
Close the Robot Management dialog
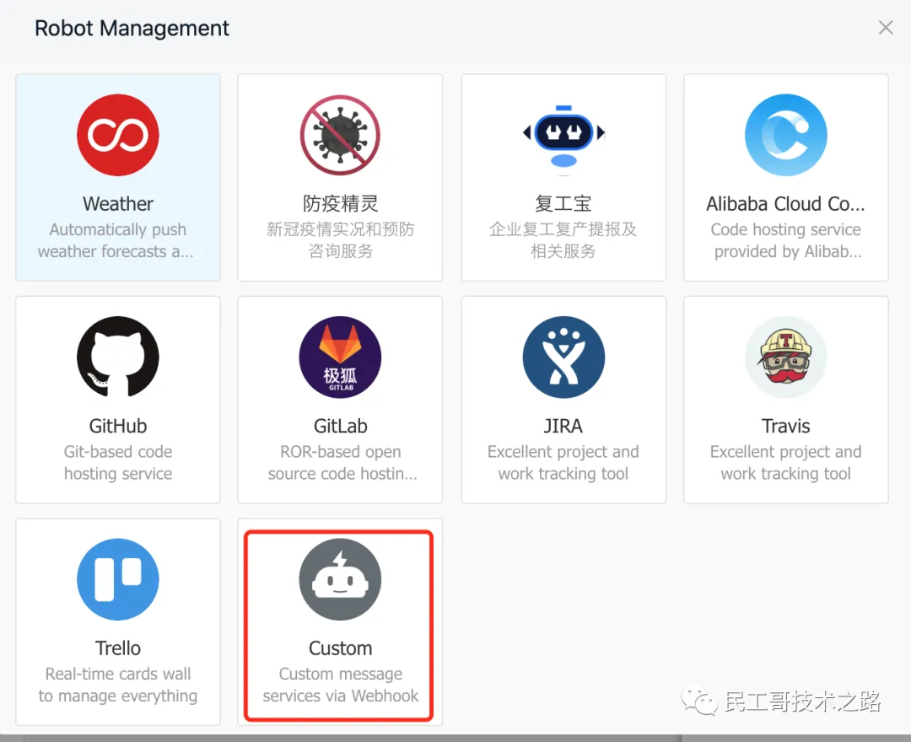pyautogui.click(x=886, y=27)
